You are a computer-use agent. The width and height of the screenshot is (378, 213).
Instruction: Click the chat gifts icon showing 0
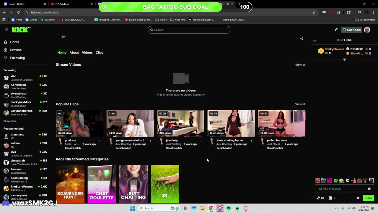332,198
